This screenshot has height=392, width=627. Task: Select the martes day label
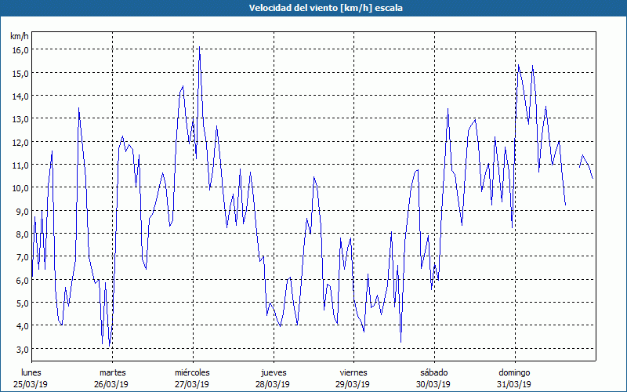point(112,372)
